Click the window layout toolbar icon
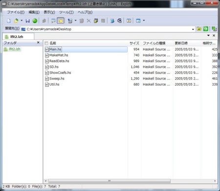Image resolution: width=220 pixels, height=191 pixels. click(138, 21)
